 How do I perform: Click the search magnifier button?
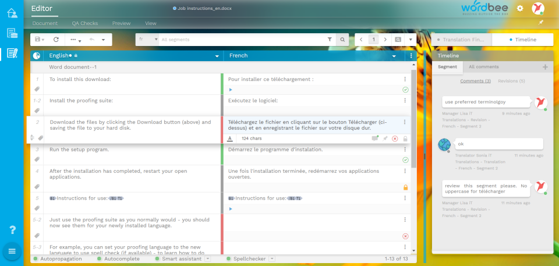pyautogui.click(x=342, y=40)
